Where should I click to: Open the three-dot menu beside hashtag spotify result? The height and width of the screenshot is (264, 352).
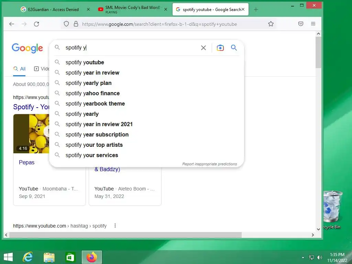(x=115, y=225)
